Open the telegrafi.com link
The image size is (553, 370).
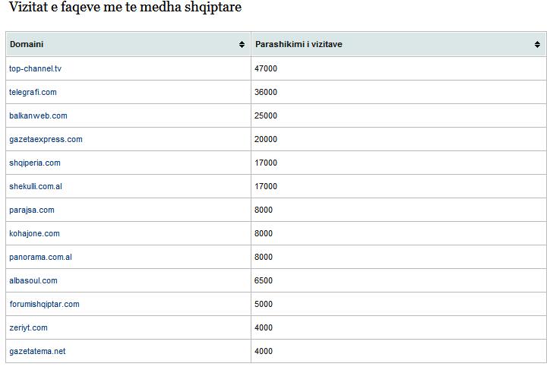33,92
